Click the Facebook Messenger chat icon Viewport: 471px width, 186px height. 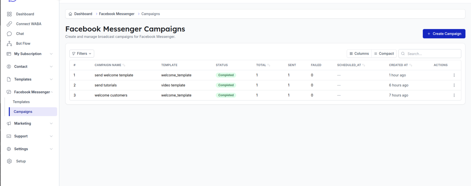(x=9, y=92)
